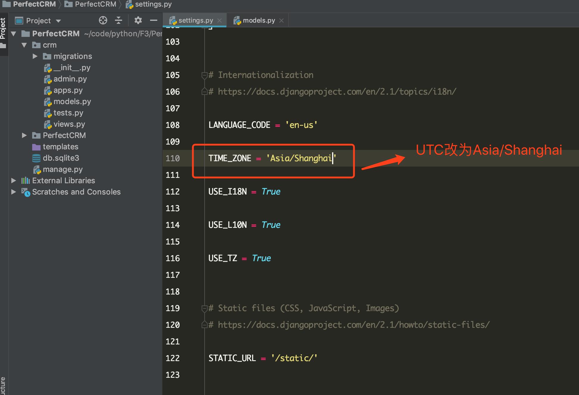Open the Project panel settings gear

(x=138, y=20)
